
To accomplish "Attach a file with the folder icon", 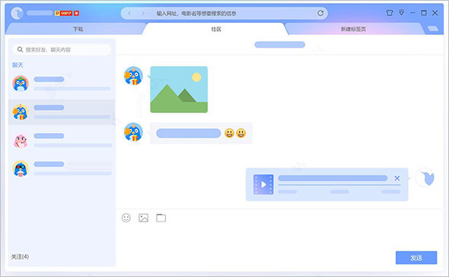I will point(161,218).
